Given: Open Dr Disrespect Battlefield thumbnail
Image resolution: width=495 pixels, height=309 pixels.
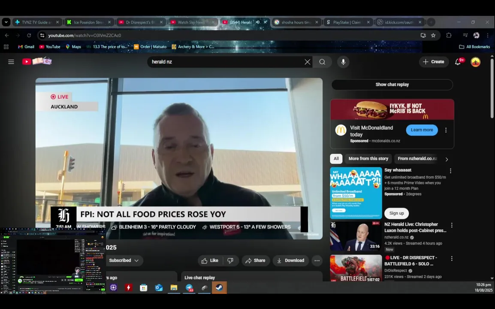Looking at the screenshot, I should click(x=356, y=268).
